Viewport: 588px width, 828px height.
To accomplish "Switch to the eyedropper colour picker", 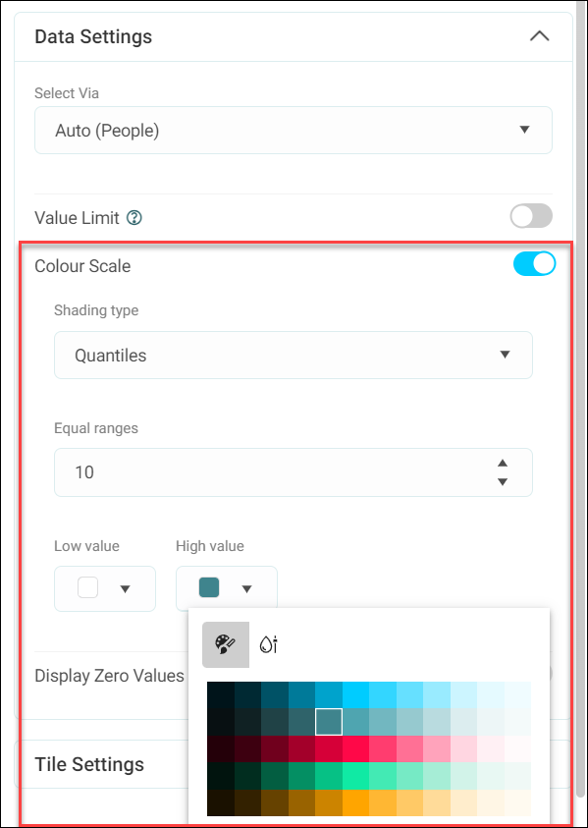I will pos(269,644).
